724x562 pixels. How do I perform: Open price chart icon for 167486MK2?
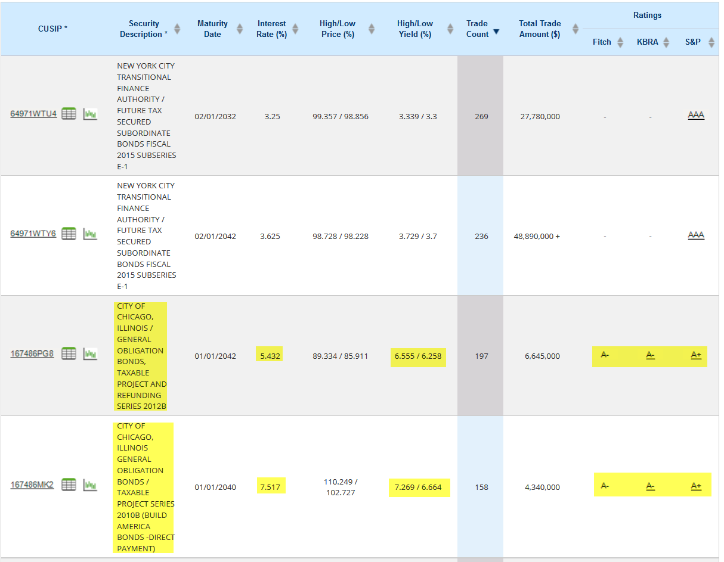[x=89, y=485]
